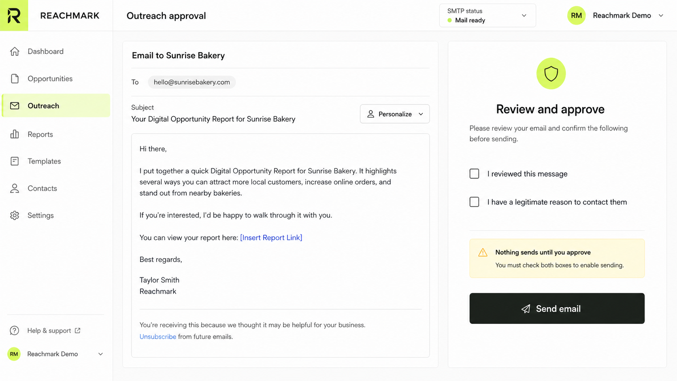Click the Send email button
677x381 pixels.
pyautogui.click(x=557, y=309)
